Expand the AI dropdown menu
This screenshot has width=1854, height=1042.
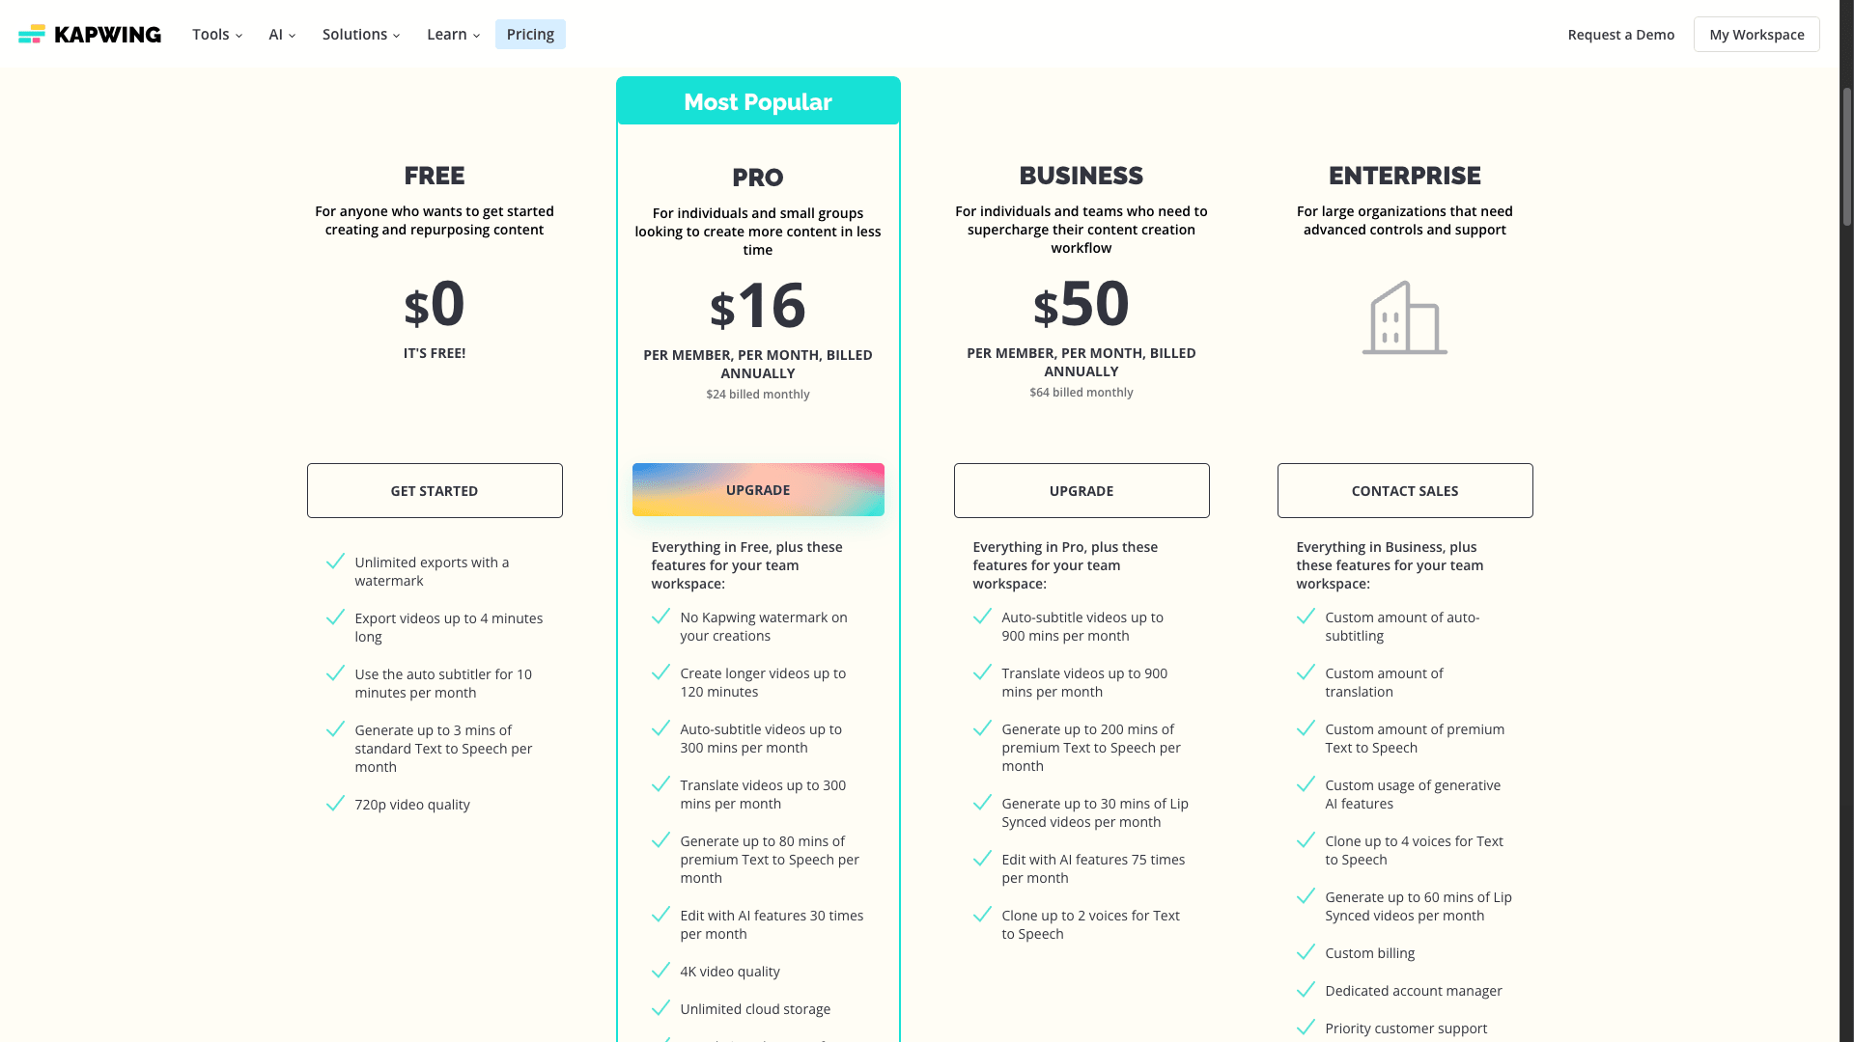(x=280, y=35)
